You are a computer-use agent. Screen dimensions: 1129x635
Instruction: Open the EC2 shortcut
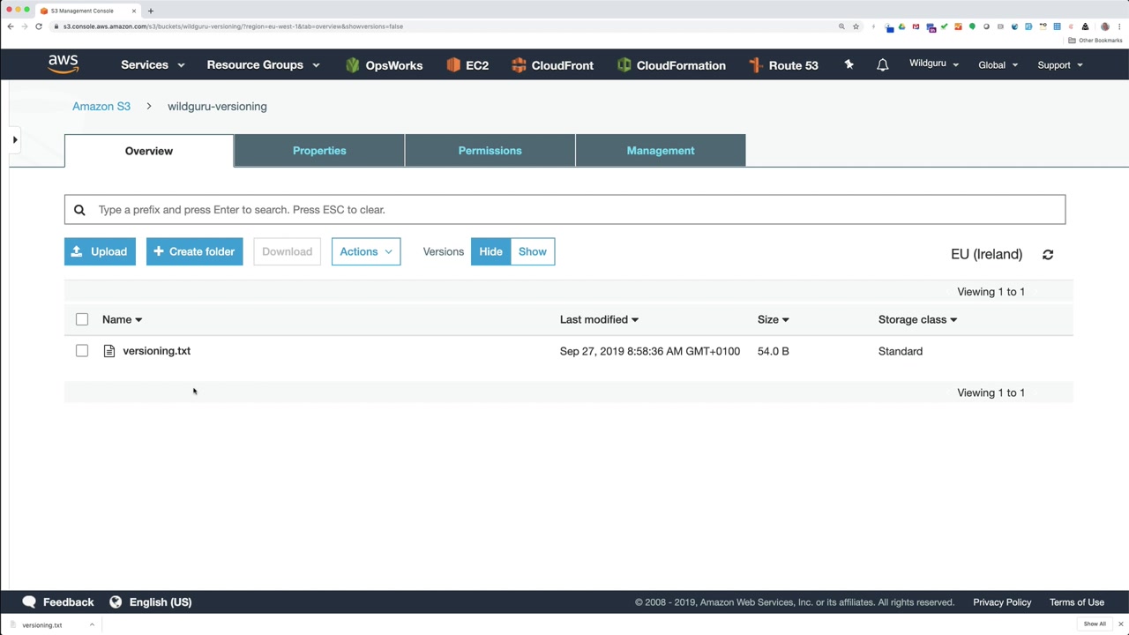point(467,65)
